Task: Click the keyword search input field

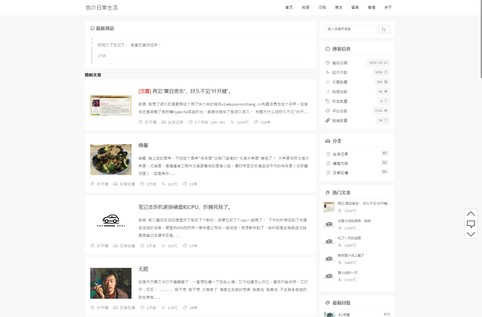Action: [350, 29]
